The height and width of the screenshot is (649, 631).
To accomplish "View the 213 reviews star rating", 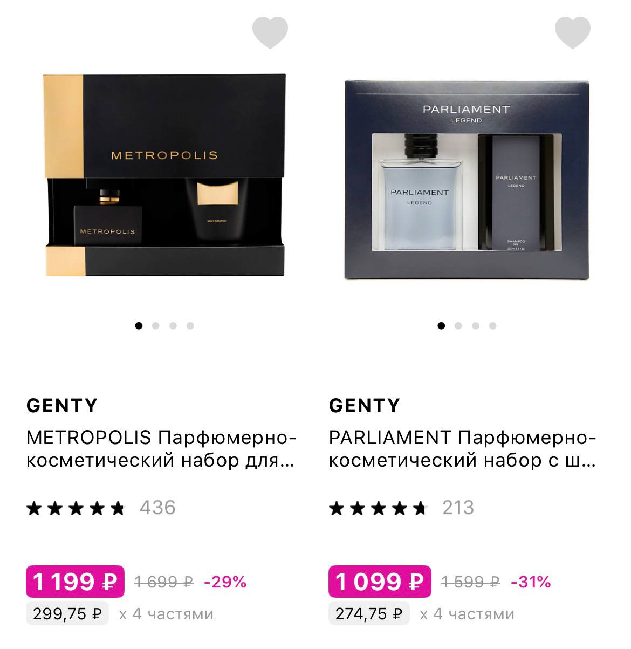I will (402, 508).
